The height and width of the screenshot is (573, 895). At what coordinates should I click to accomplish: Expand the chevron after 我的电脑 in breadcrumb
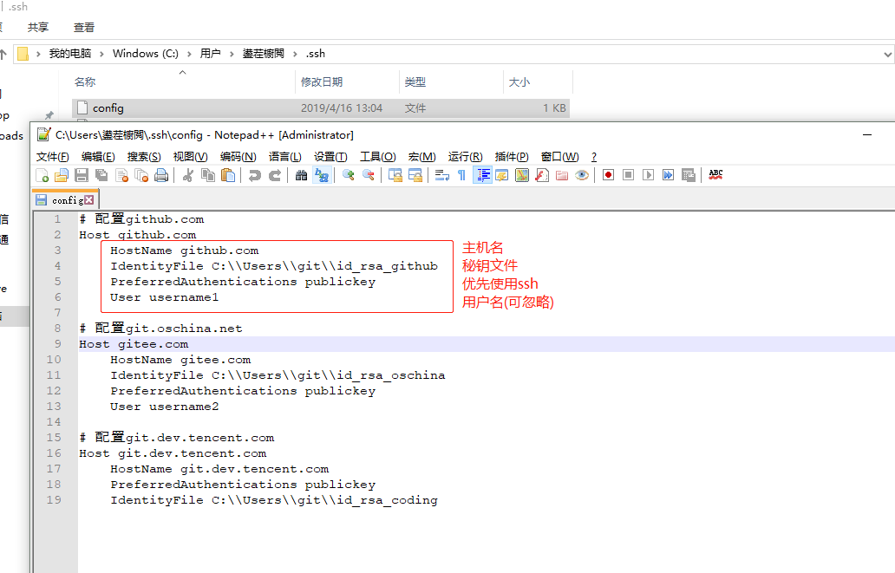click(x=101, y=54)
